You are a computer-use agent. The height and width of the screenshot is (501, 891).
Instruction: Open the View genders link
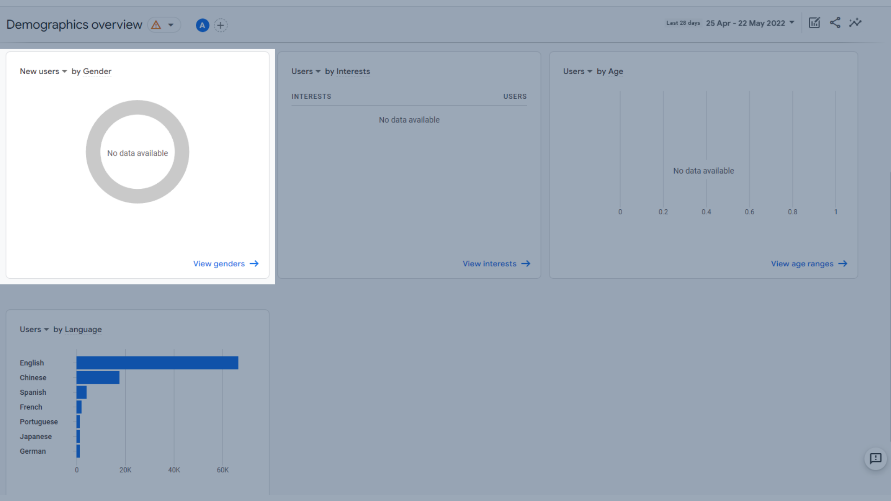pos(219,263)
